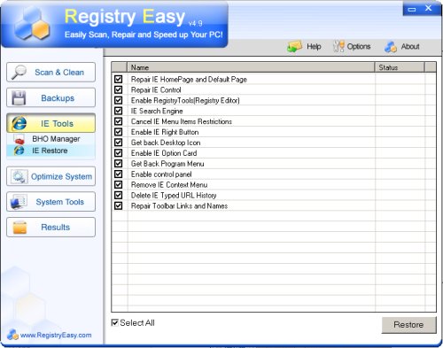Toggle Enable control panel checkbox

tap(119, 174)
